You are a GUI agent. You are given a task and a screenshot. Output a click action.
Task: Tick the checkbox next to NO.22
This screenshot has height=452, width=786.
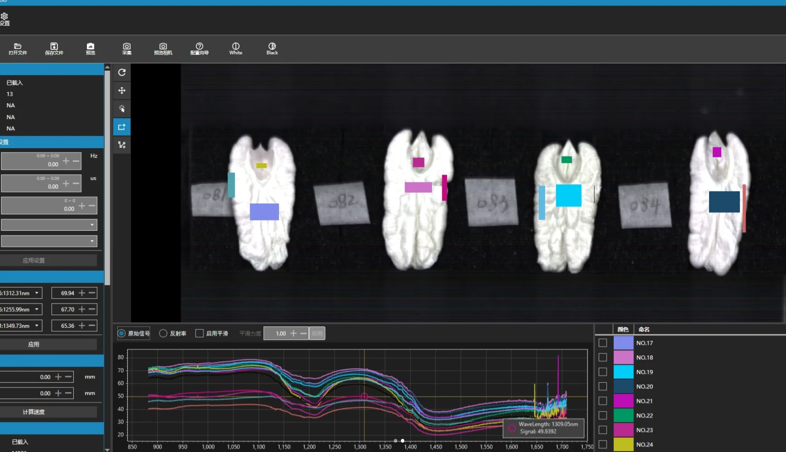click(x=603, y=415)
